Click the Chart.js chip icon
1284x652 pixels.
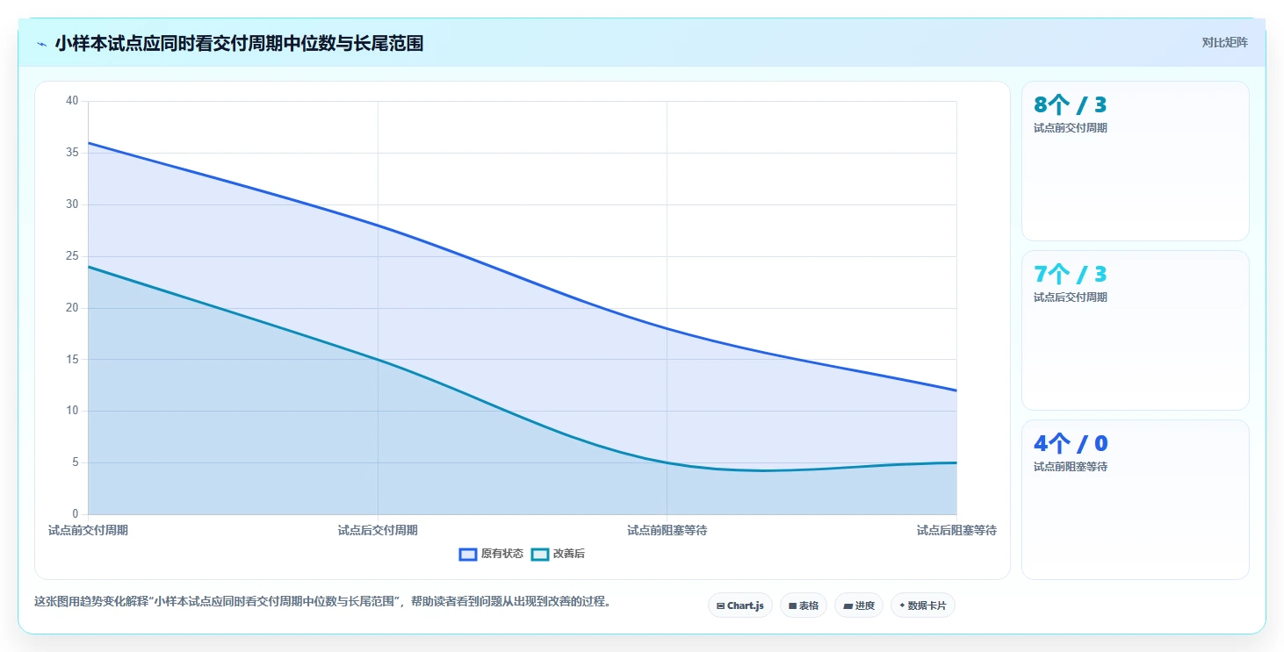(720, 605)
